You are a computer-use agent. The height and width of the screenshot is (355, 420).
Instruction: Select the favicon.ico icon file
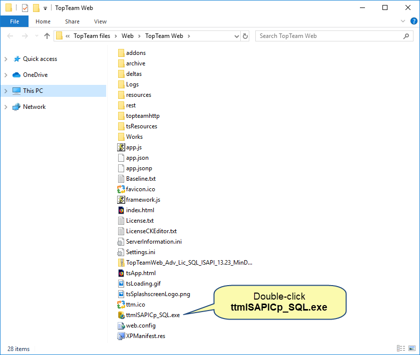pyautogui.click(x=136, y=189)
